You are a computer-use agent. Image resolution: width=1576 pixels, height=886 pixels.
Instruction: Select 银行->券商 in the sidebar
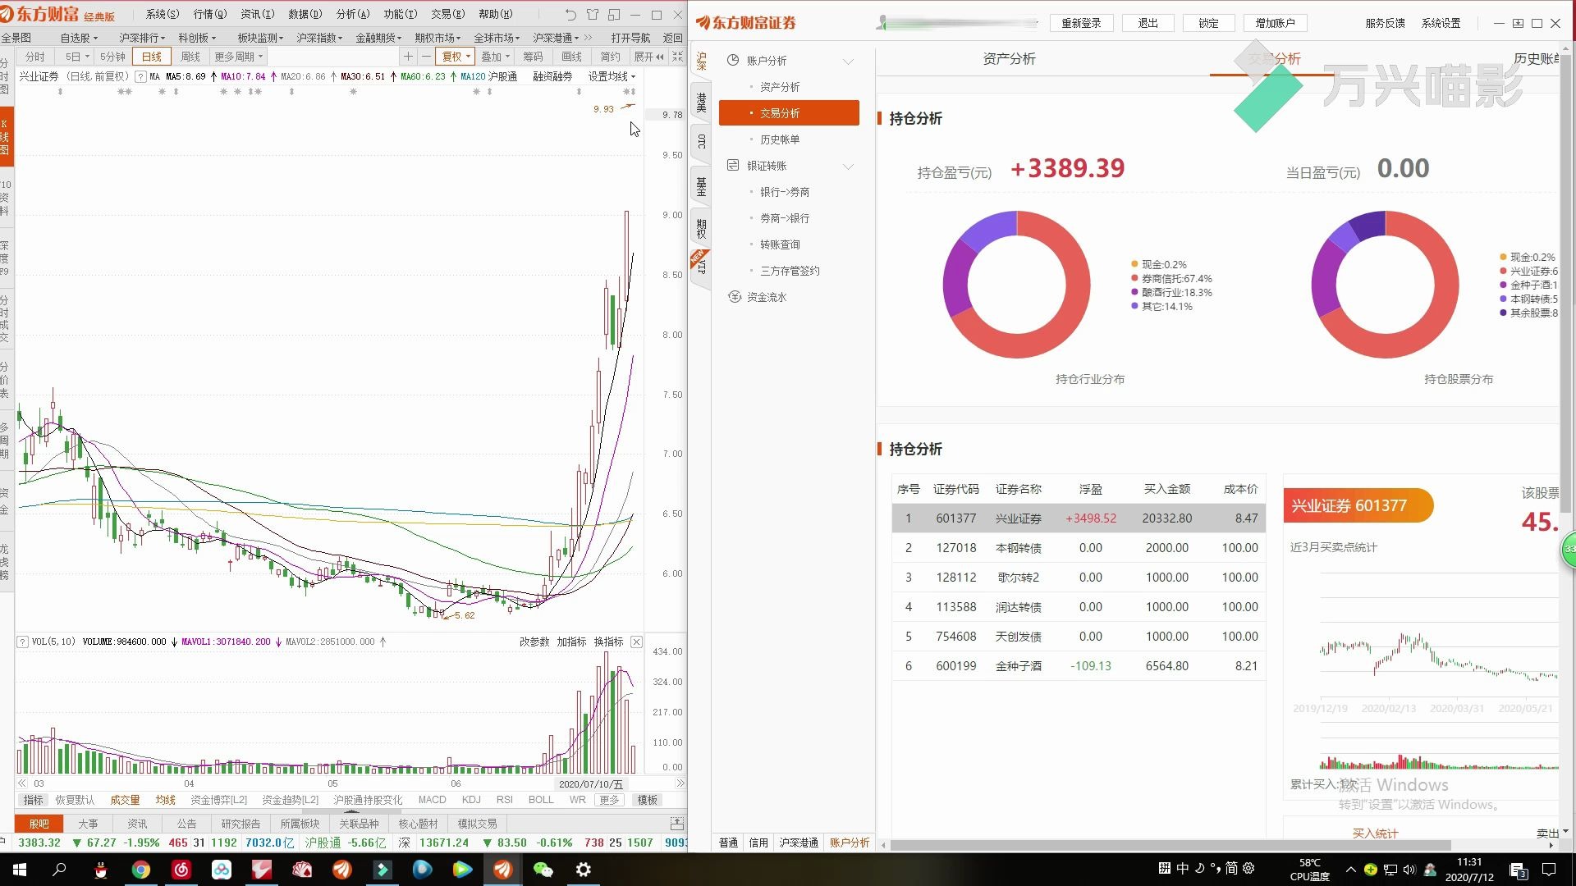click(784, 192)
